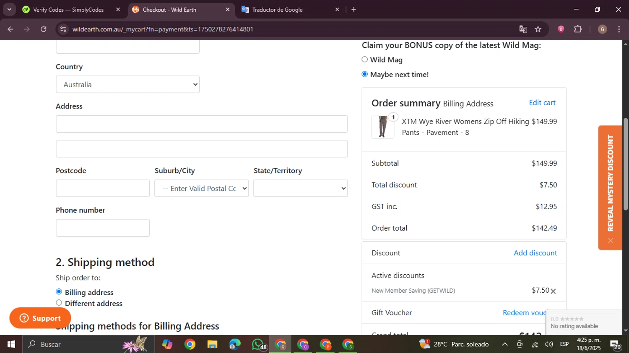Image resolution: width=629 pixels, height=353 pixels.
Task: Click the address bar URL
Action: tap(163, 29)
